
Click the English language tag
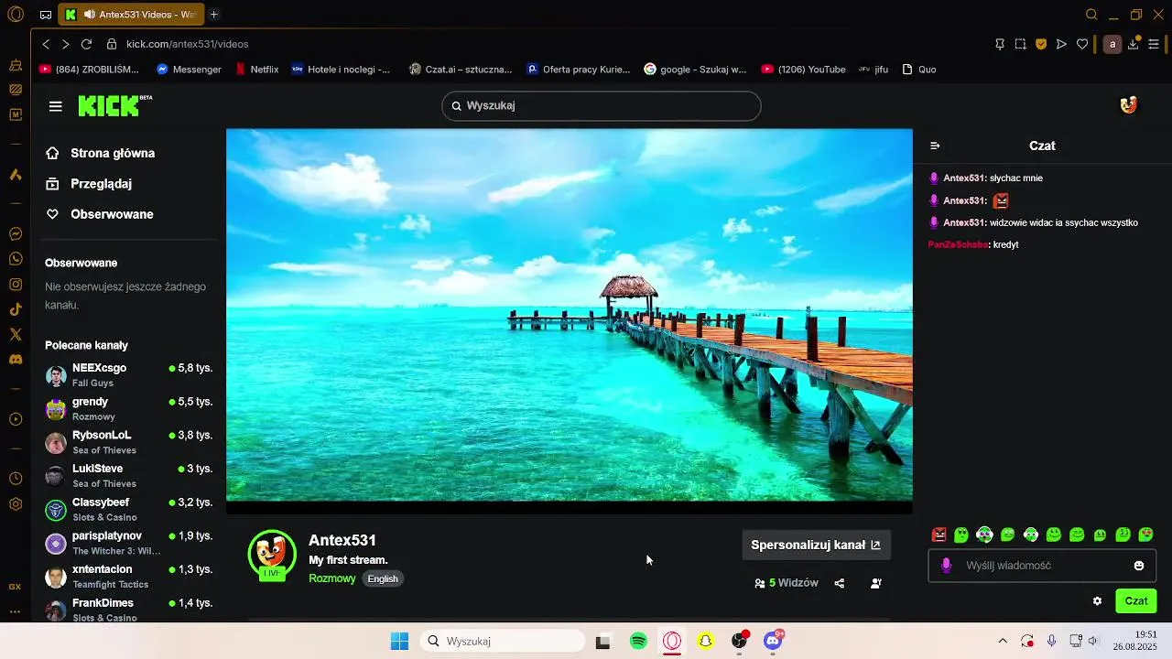[383, 578]
